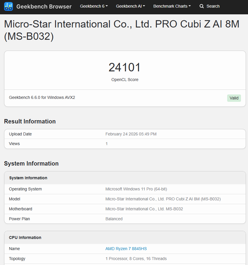Screen dimensions: 248x265
Task: Click the magnifying glass search icon
Action: (202, 6)
